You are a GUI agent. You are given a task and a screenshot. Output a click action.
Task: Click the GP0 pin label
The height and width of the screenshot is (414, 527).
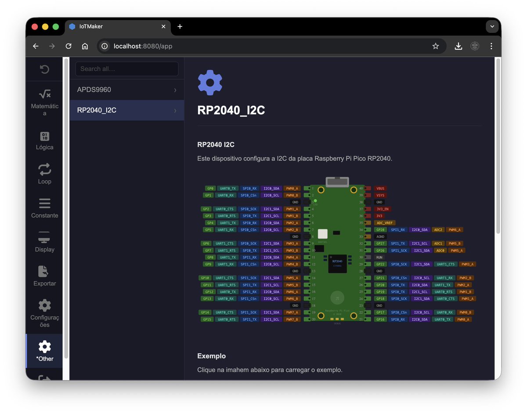pos(209,188)
